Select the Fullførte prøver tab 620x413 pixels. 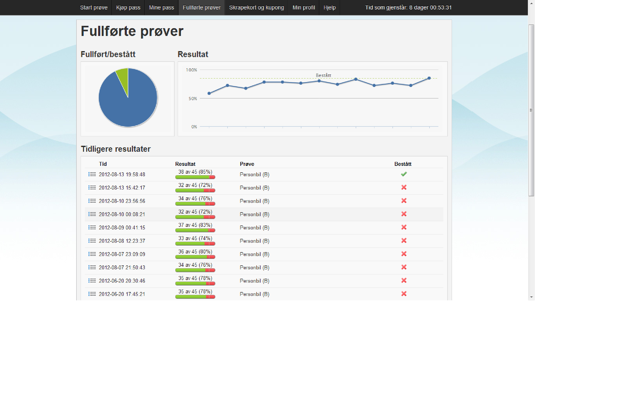click(202, 7)
